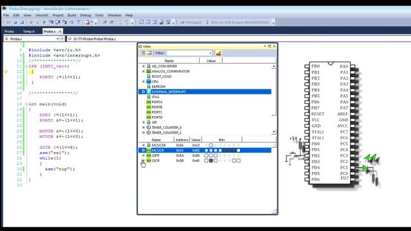Click the TIMER_COUNTER_0 clock icon
This screenshot has width=411, height=231.
[148, 128]
